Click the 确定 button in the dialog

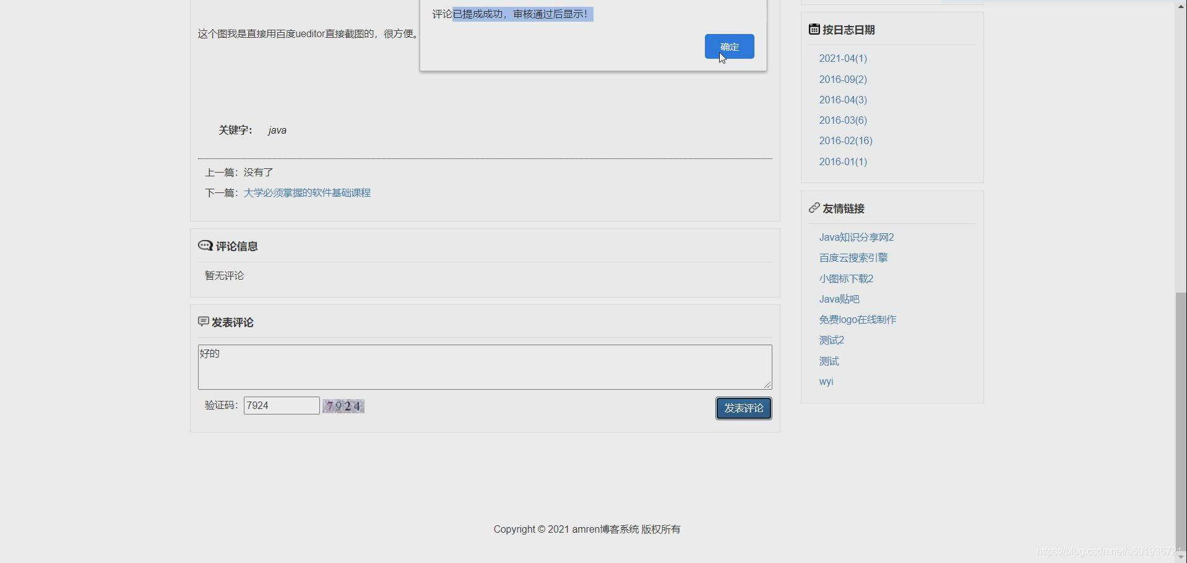click(x=728, y=46)
